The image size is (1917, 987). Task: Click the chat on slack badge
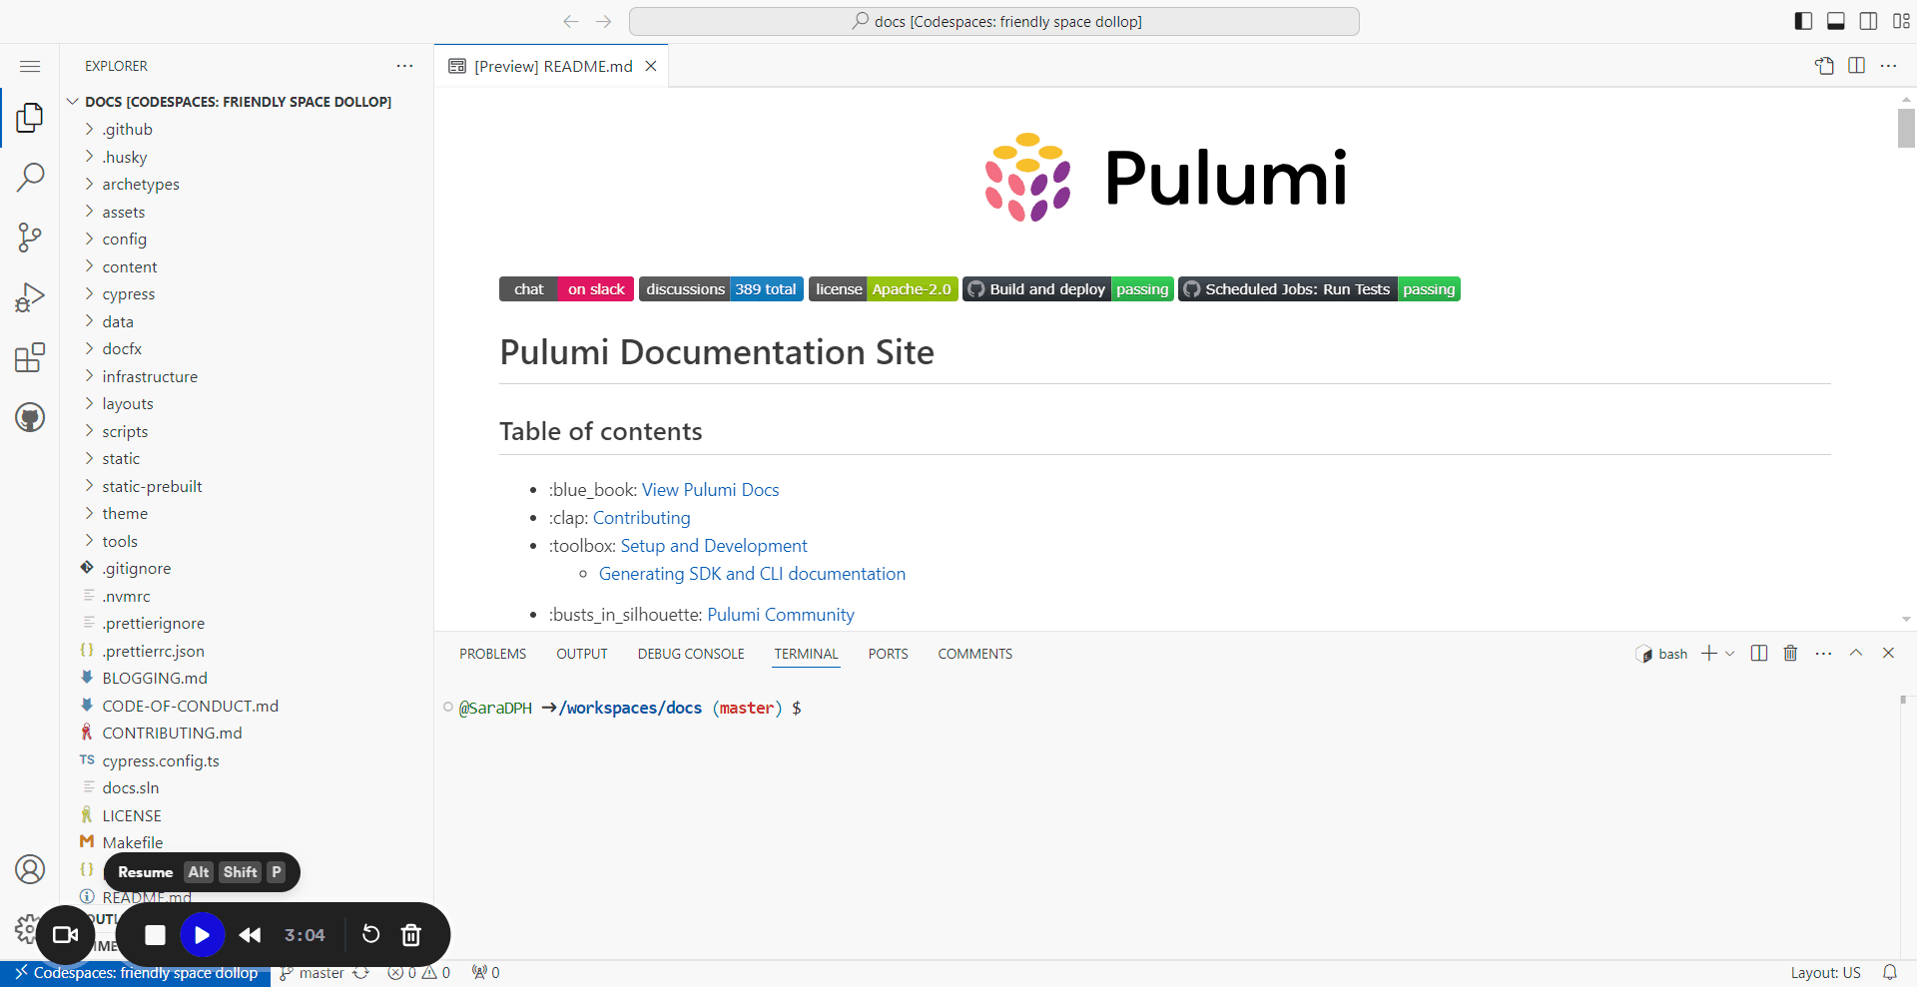tap(566, 289)
